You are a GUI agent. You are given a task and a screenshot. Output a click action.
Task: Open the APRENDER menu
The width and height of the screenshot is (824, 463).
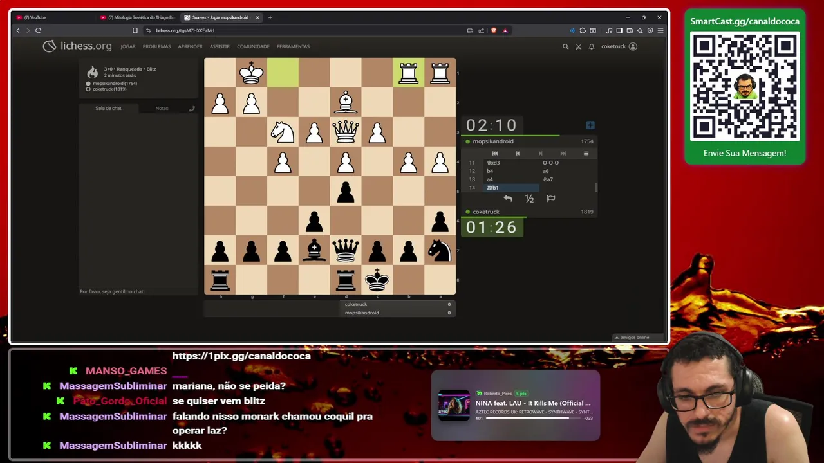point(190,46)
